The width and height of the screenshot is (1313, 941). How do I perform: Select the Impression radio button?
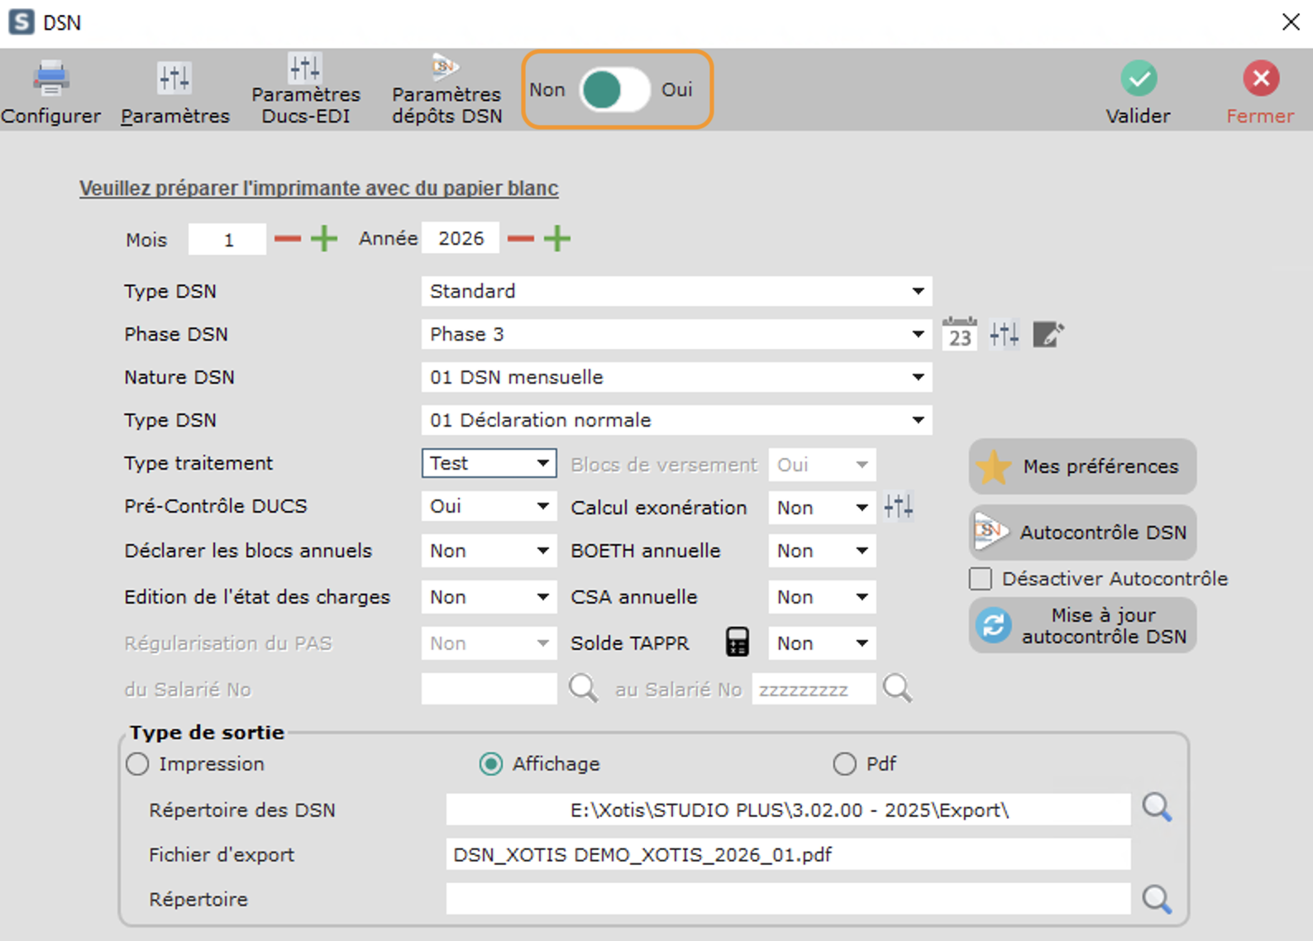click(137, 764)
